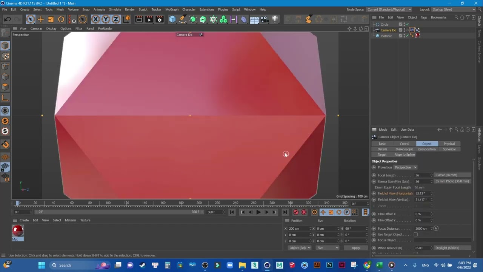Toggle Autokeying red circle icon
Image resolution: width=483 pixels, height=272 pixels.
[x=304, y=212]
